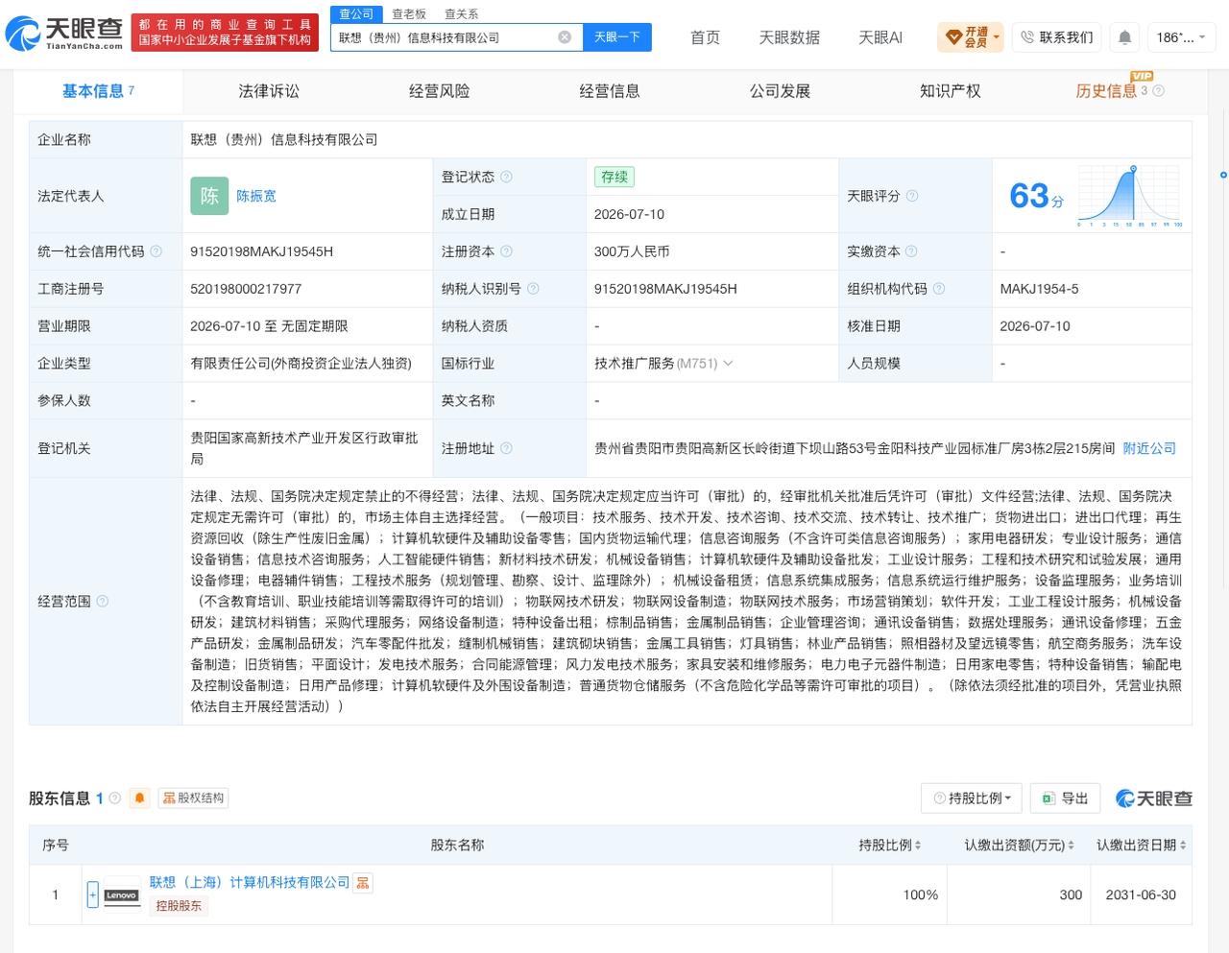The height and width of the screenshot is (953, 1229).
Task: Click help icon beside 统一社会信用代码
Action: pos(157,251)
